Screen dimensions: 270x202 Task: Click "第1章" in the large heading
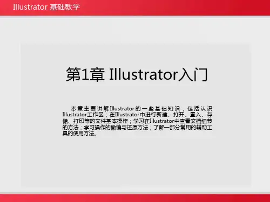click(x=85, y=74)
